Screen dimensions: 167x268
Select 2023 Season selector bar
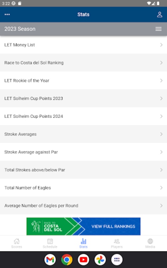coord(83,29)
